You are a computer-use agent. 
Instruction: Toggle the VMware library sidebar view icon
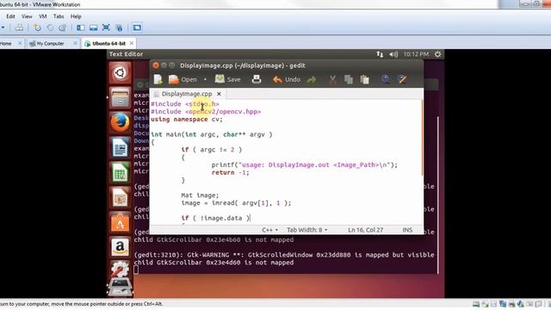tap(80, 28)
